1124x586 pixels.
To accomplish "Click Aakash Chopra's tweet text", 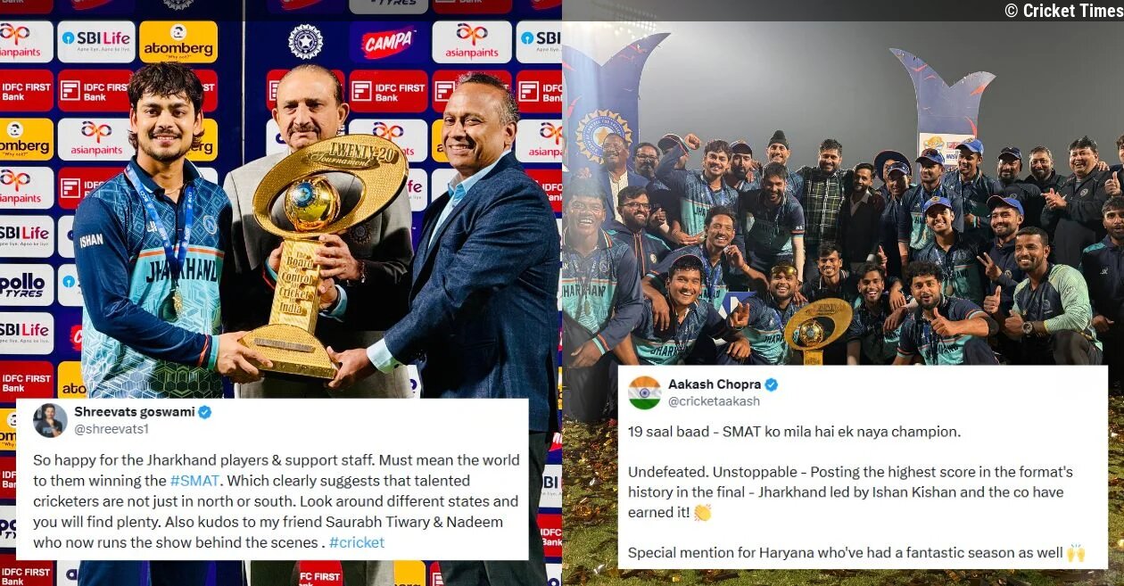I will (x=850, y=492).
